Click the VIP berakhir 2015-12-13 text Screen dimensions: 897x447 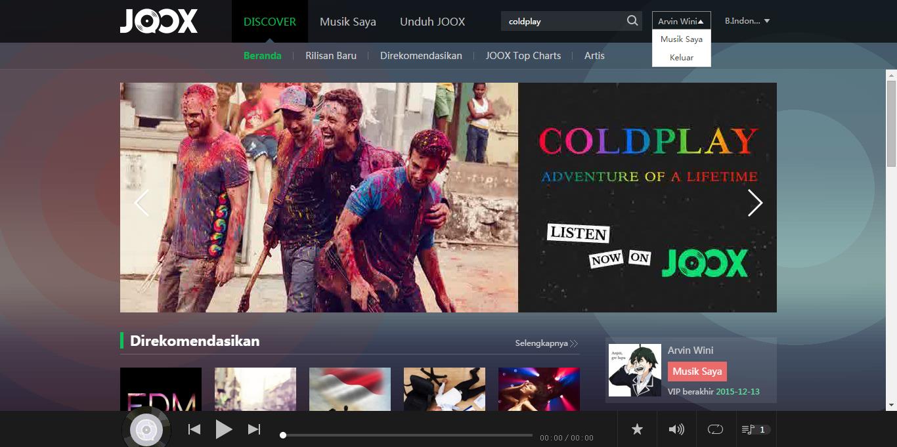click(714, 392)
